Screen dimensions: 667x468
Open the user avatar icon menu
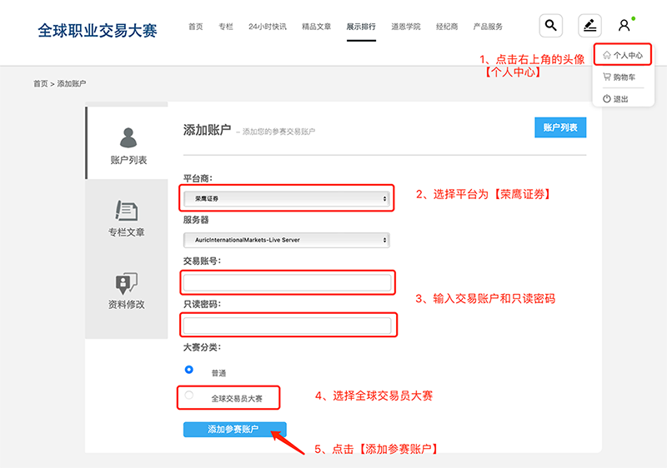(x=624, y=26)
